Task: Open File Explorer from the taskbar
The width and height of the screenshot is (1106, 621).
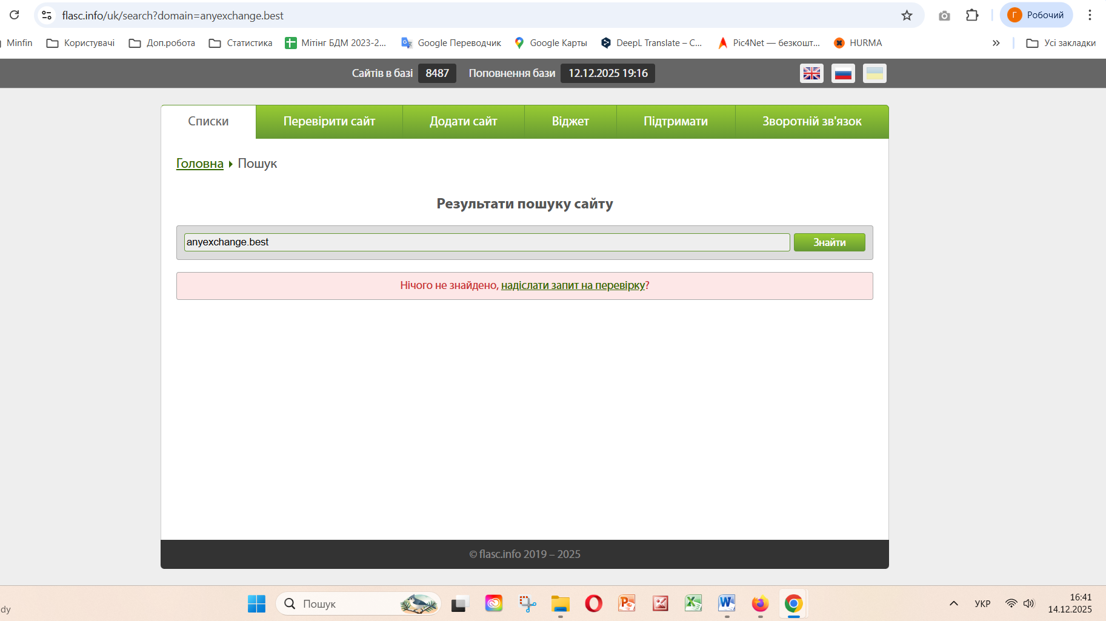Action: coord(561,603)
